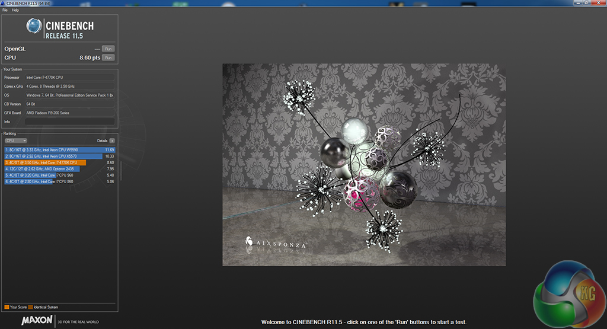Select ranking row Intel Core i7 CPU 960
Screen dimensions: 607x329
point(60,175)
